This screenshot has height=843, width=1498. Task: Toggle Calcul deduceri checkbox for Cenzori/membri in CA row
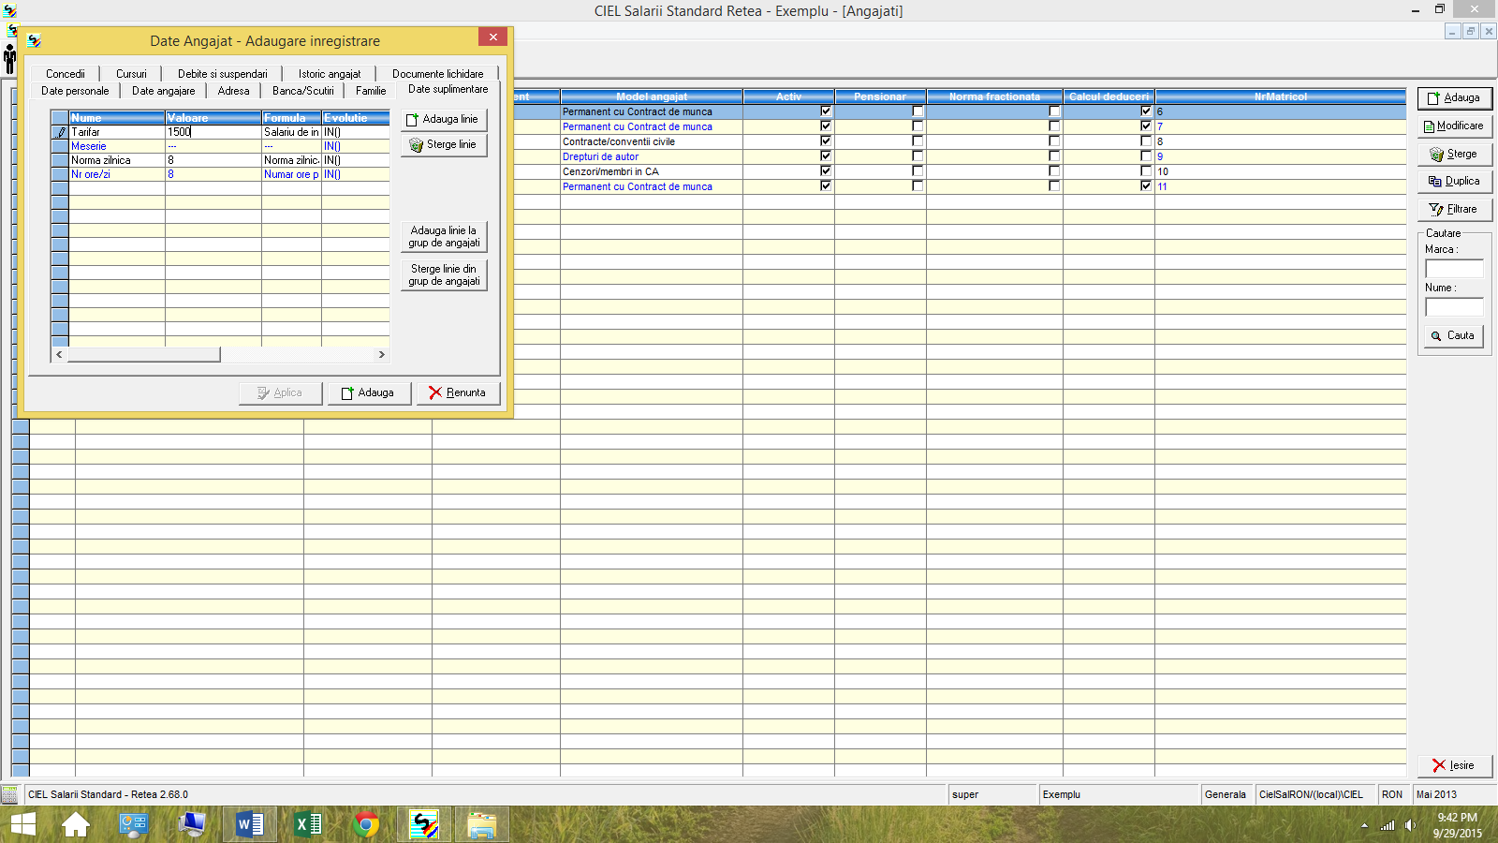(1146, 171)
